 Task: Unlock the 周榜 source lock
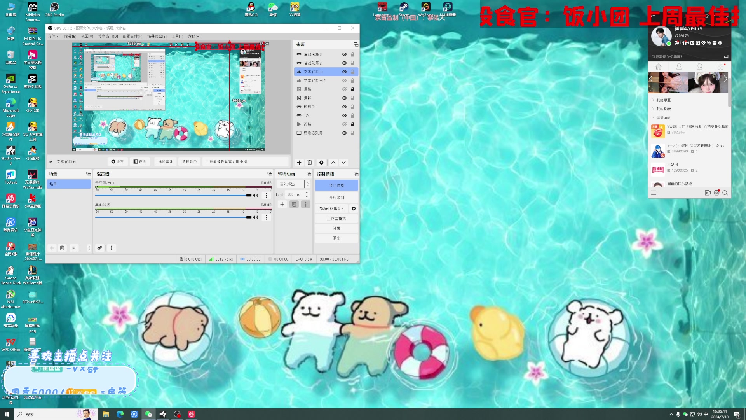coord(352,89)
